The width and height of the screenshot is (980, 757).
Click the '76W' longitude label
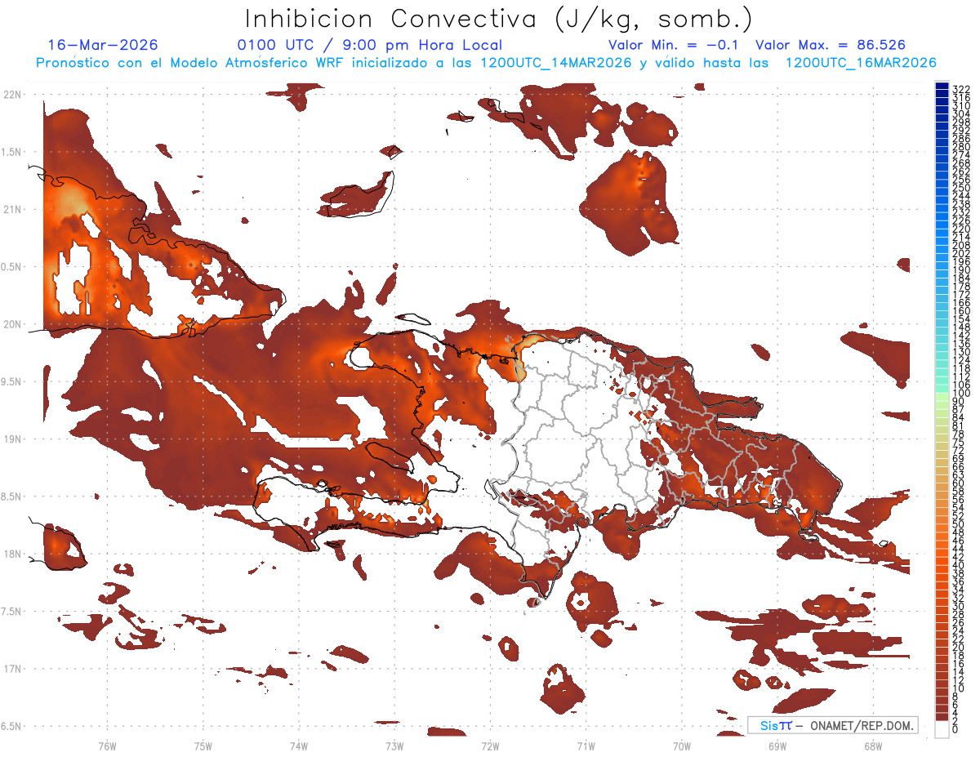click(x=107, y=746)
